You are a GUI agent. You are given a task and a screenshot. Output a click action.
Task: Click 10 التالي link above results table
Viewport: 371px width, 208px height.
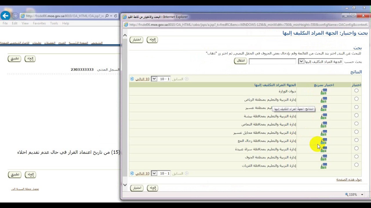pos(142,79)
